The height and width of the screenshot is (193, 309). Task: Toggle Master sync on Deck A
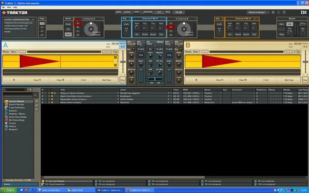(6, 51)
